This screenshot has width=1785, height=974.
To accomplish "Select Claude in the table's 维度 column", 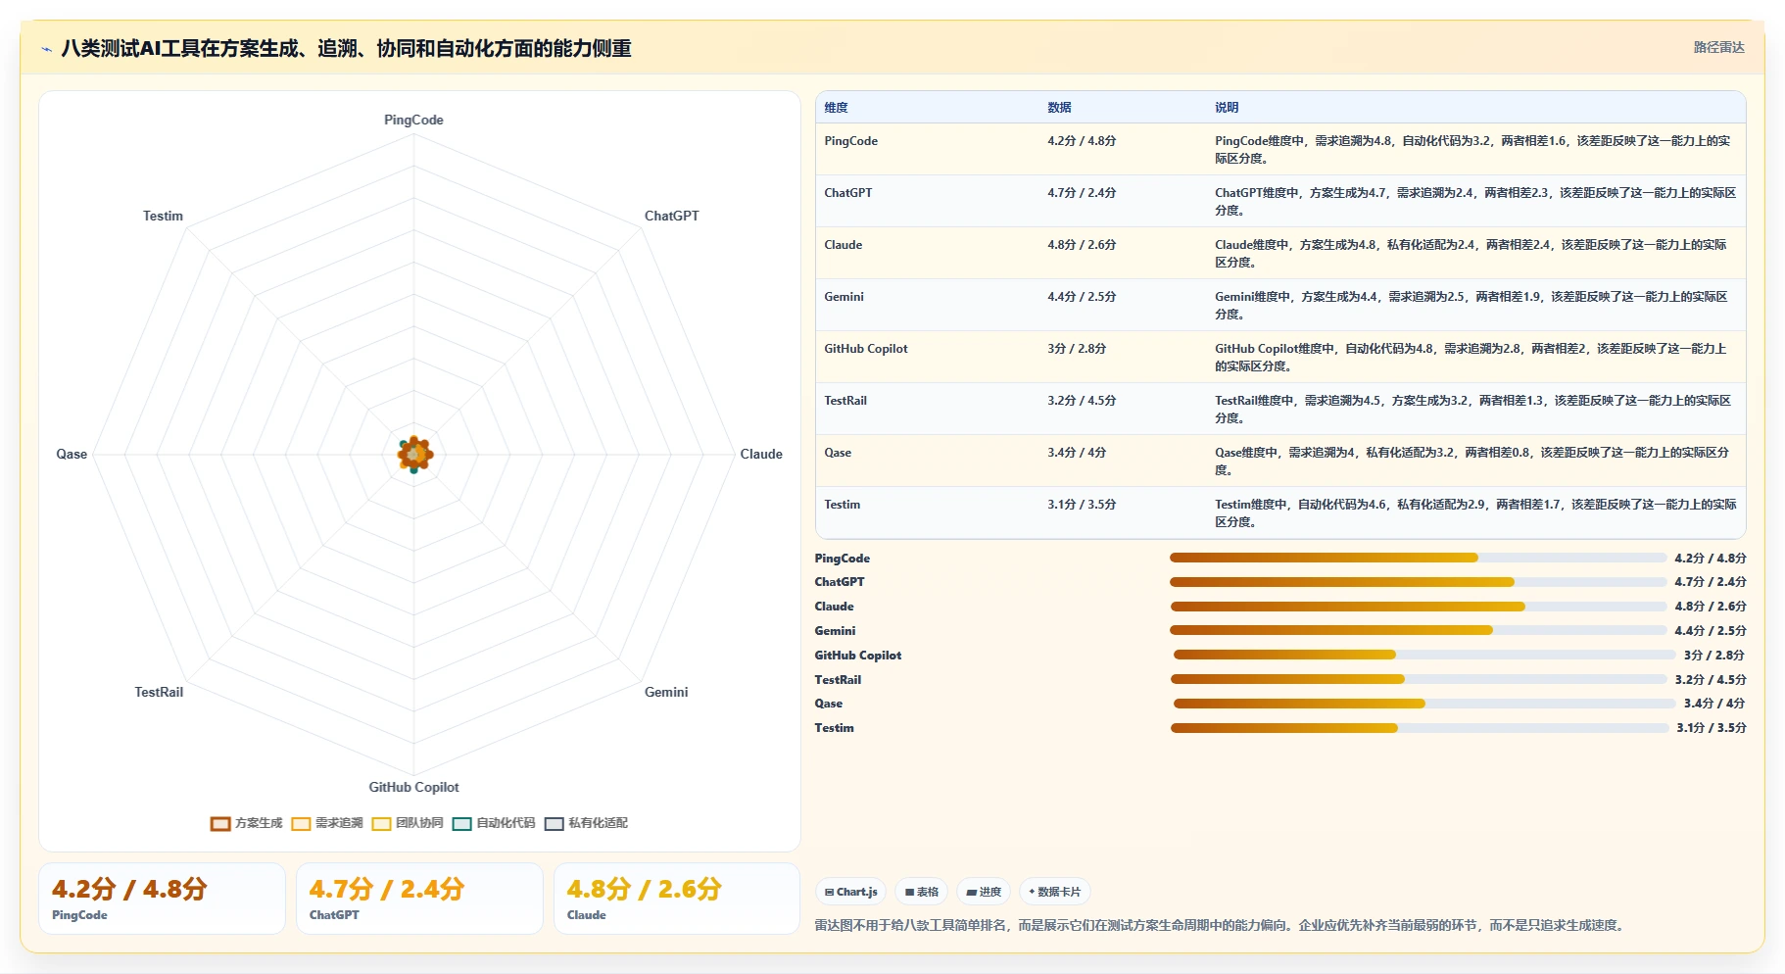I will [x=844, y=245].
